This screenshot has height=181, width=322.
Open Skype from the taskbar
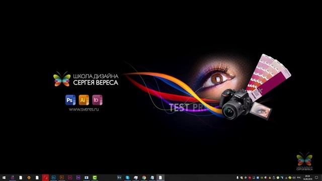127,177
